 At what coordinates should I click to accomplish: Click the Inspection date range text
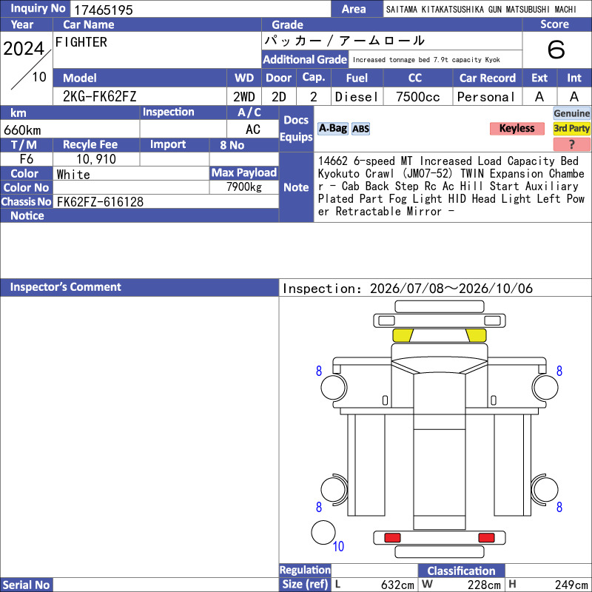point(408,289)
